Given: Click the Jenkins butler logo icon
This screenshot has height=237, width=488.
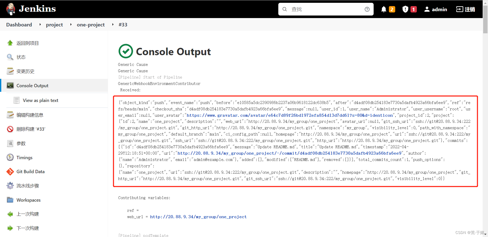Looking at the screenshot, I should [11, 9].
